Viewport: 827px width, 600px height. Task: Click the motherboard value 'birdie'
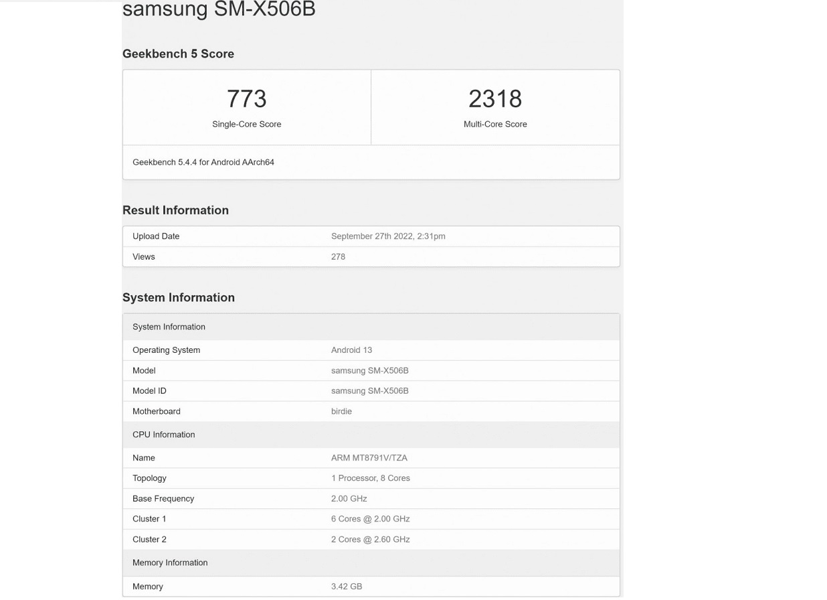pos(341,411)
